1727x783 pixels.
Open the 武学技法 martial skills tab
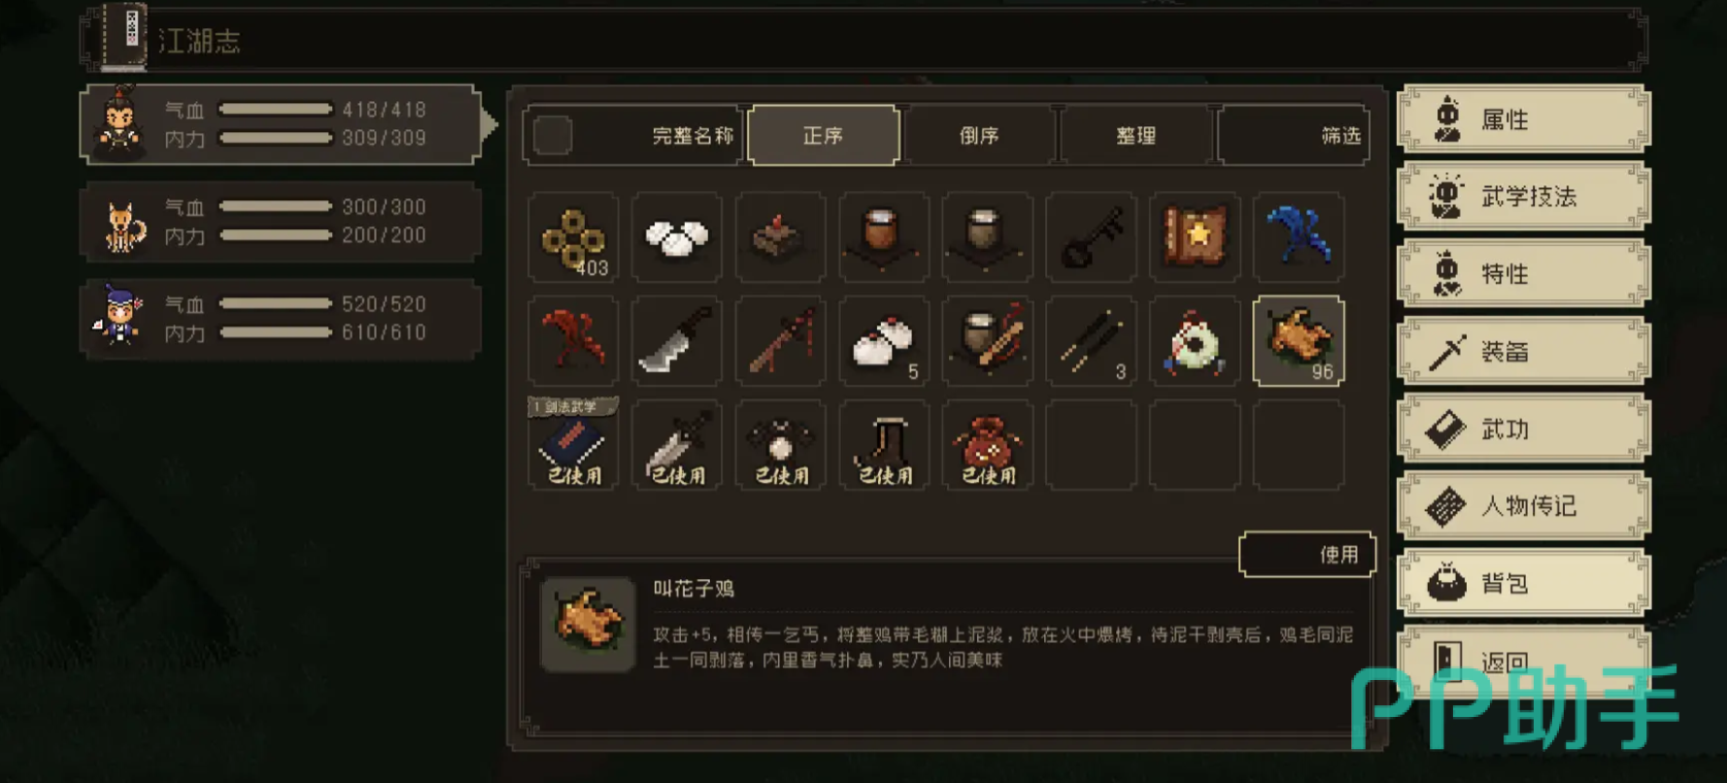1523,196
